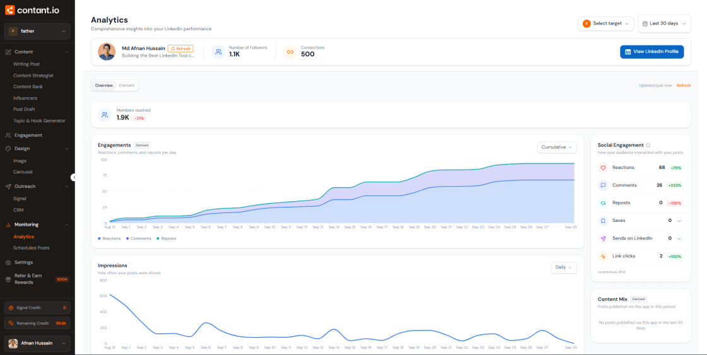
Task: Open the Select target dropdown
Action: pyautogui.click(x=606, y=23)
